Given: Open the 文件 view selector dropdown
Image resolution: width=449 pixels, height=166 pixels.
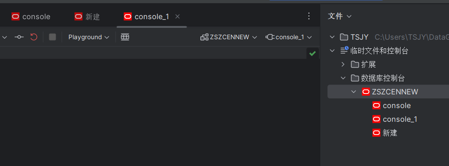Looking at the screenshot, I should tap(339, 16).
